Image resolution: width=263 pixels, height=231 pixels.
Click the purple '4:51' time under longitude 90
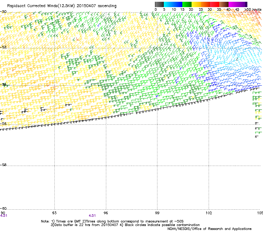[4, 216]
